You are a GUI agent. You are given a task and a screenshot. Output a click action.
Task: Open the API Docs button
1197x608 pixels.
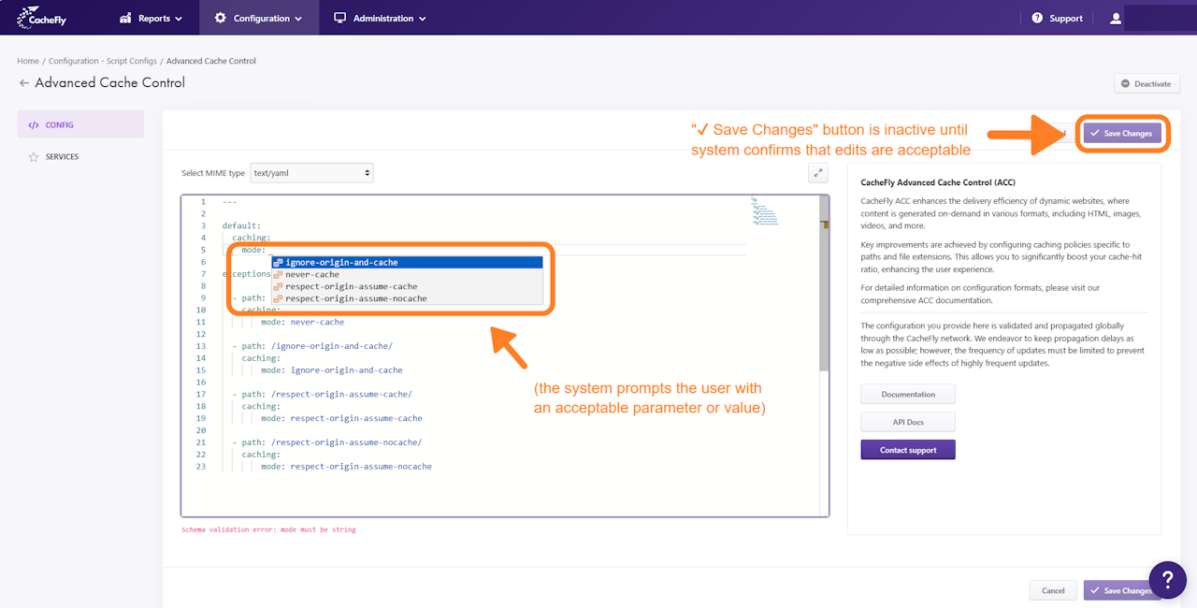tap(908, 422)
